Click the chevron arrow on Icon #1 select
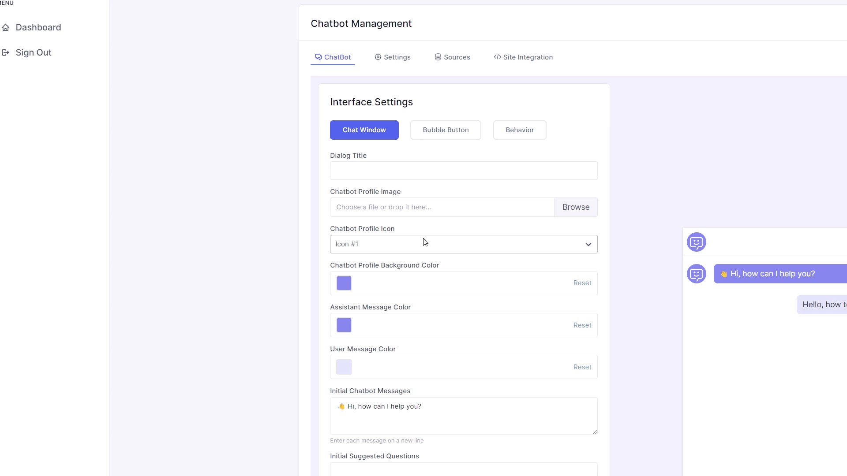The width and height of the screenshot is (847, 476). (588, 245)
